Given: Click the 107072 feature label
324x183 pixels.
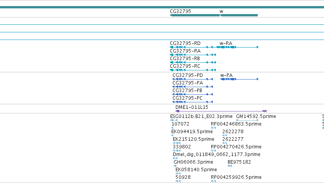Looking at the screenshot, I should 180,124.
